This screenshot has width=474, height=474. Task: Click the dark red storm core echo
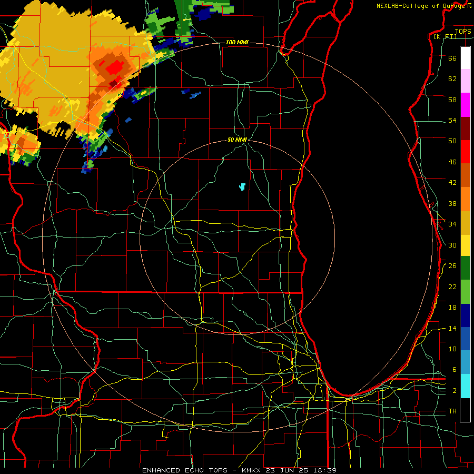point(113,84)
